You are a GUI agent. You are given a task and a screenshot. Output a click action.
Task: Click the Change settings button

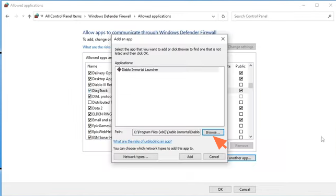pyautogui.click(x=241, y=47)
